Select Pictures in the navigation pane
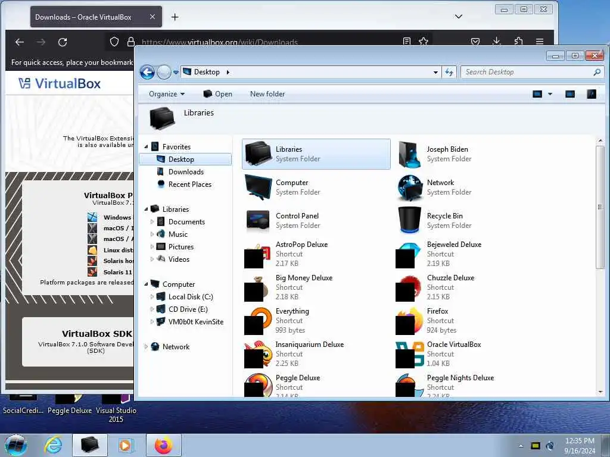 tap(181, 247)
